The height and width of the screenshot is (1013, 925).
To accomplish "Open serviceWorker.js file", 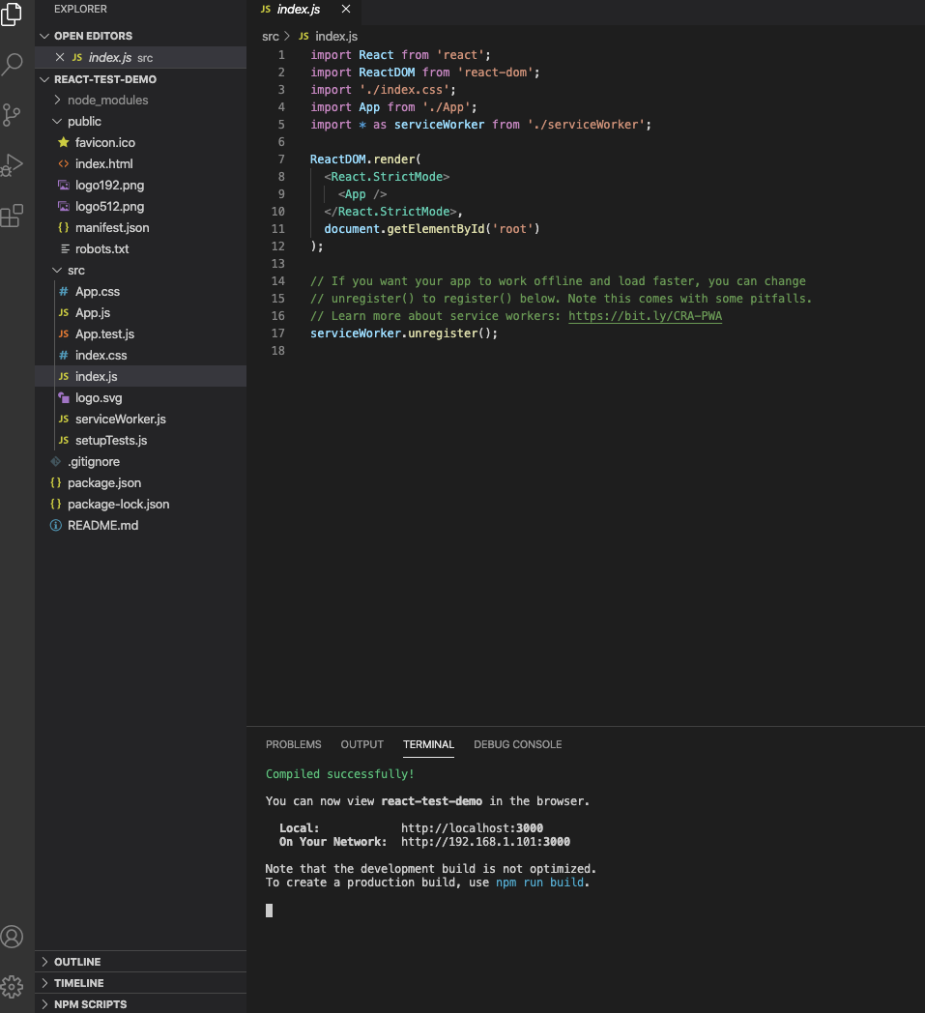I will (x=141, y=420).
